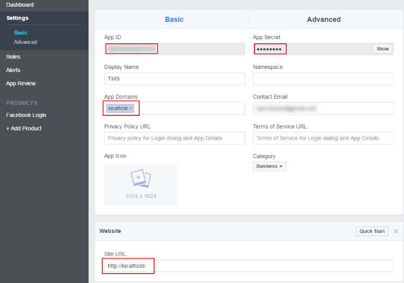404x283 pixels.
Task: Click the App Icon image placeholder
Action: [141, 184]
